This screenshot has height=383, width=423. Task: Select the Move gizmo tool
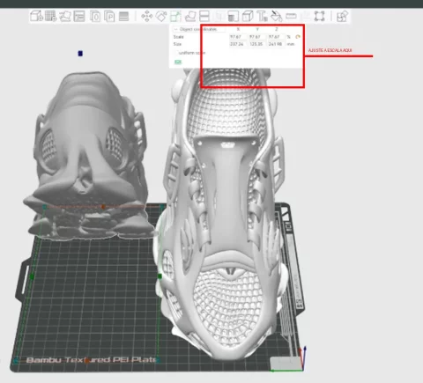[x=146, y=16]
